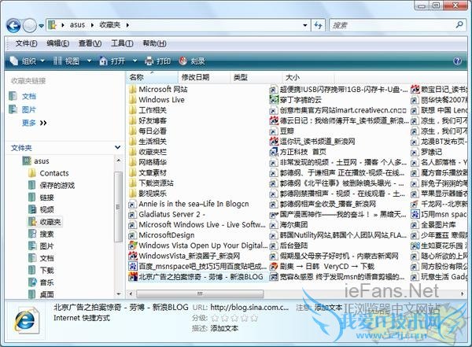Expand the 更多 favorites links
The image size is (472, 347).
(34, 123)
